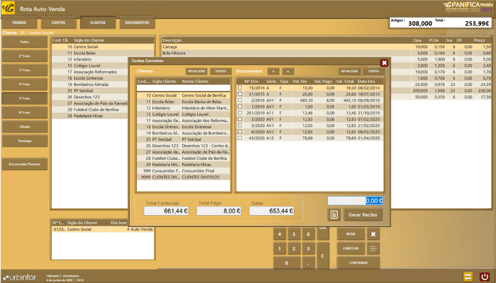Screen dimensions: 496x283
Task: Close the Contas Correntes dialog
Action: tap(384, 63)
